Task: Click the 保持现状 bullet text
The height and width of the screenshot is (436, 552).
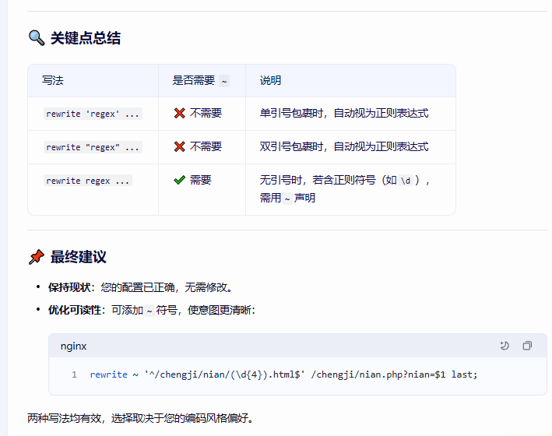Action: pyautogui.click(x=69, y=287)
